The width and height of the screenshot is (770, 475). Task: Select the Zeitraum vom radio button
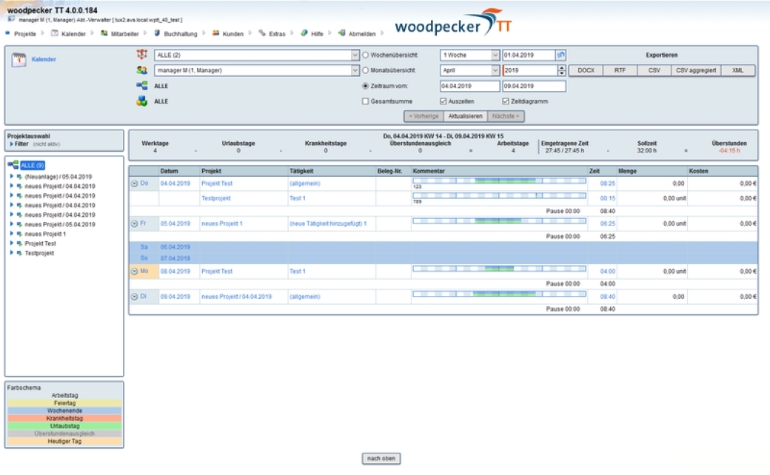365,86
